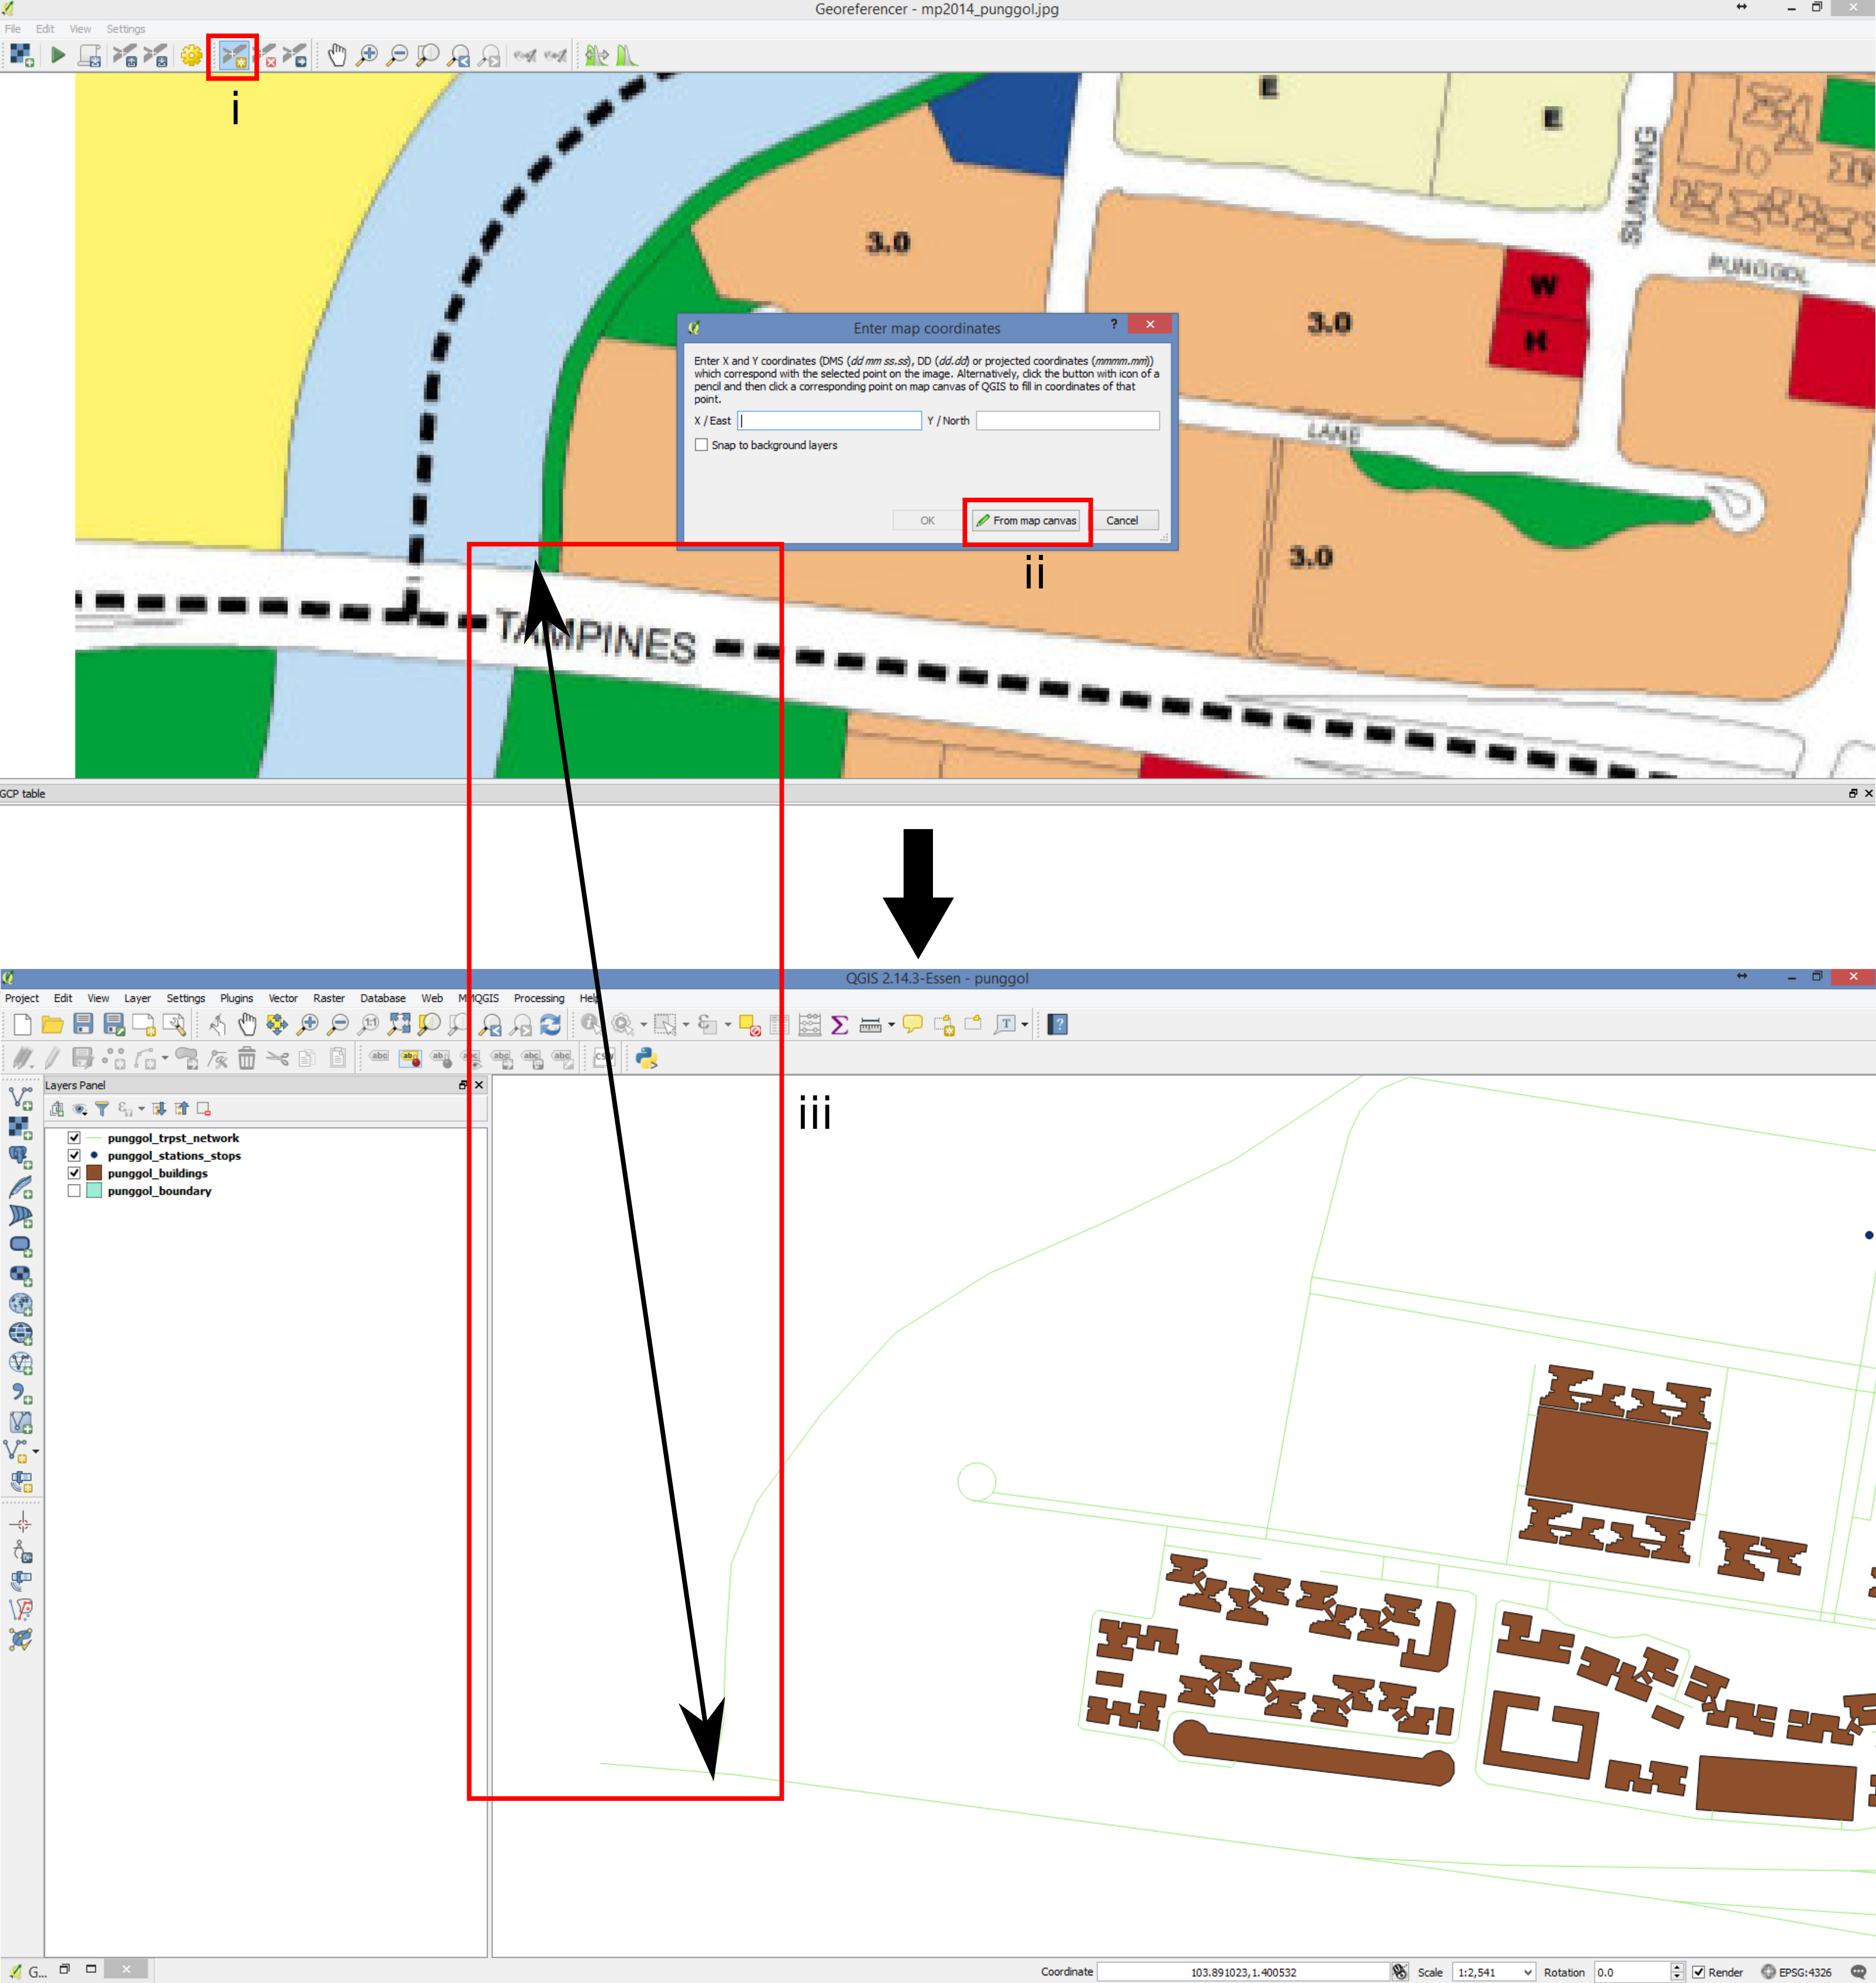Expand text annotation dropdown arrow
This screenshot has height=1983, width=1876.
pos(1024,1024)
